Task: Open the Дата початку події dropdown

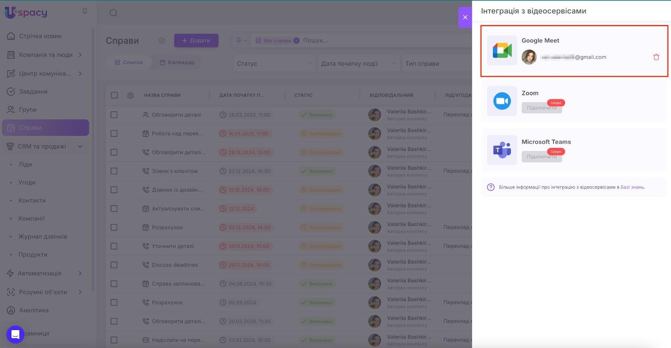Action: click(x=359, y=64)
